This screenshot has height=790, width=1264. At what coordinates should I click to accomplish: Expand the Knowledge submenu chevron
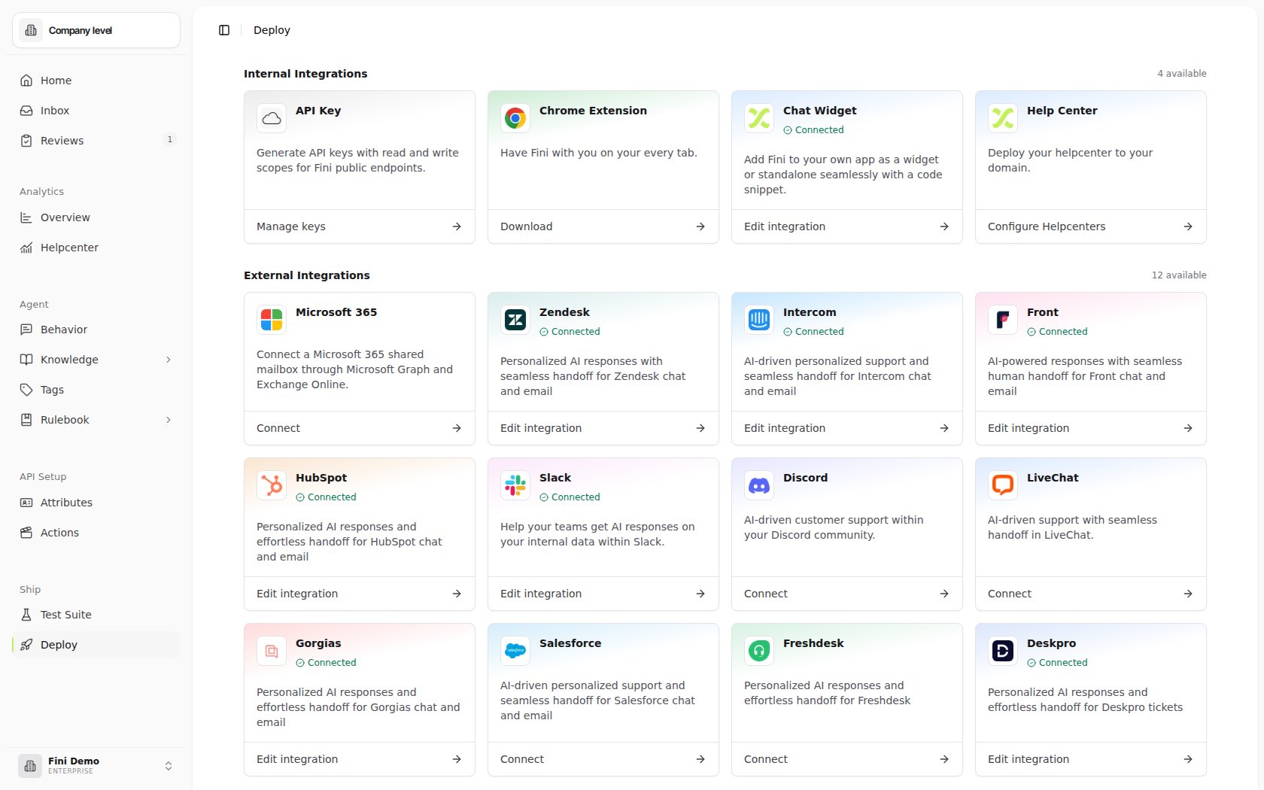pyautogui.click(x=169, y=360)
